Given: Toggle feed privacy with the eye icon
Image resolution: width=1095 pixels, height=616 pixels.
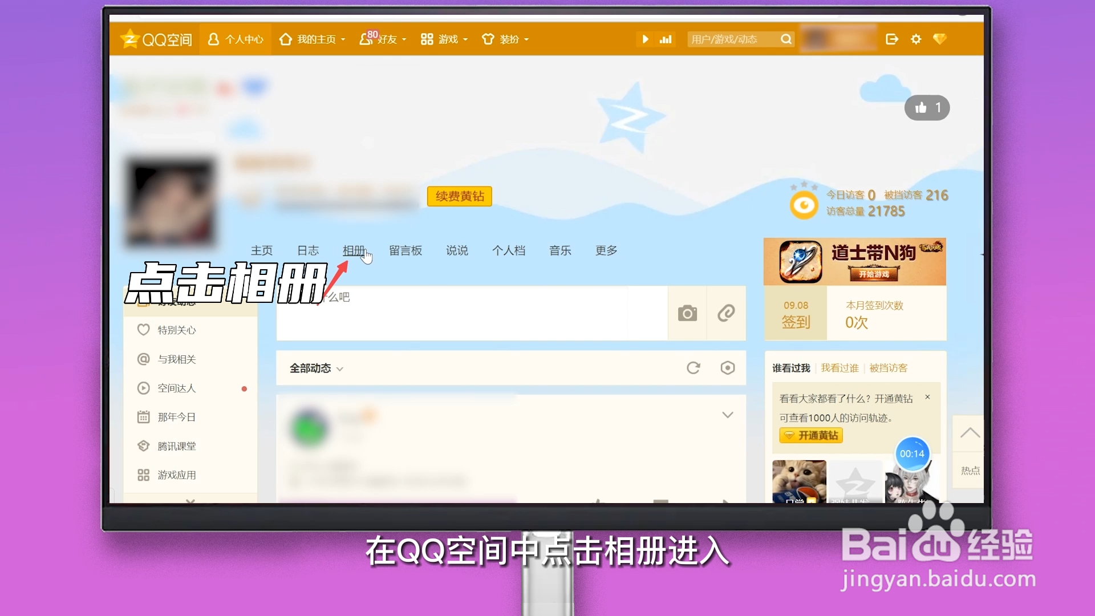Looking at the screenshot, I should [727, 368].
